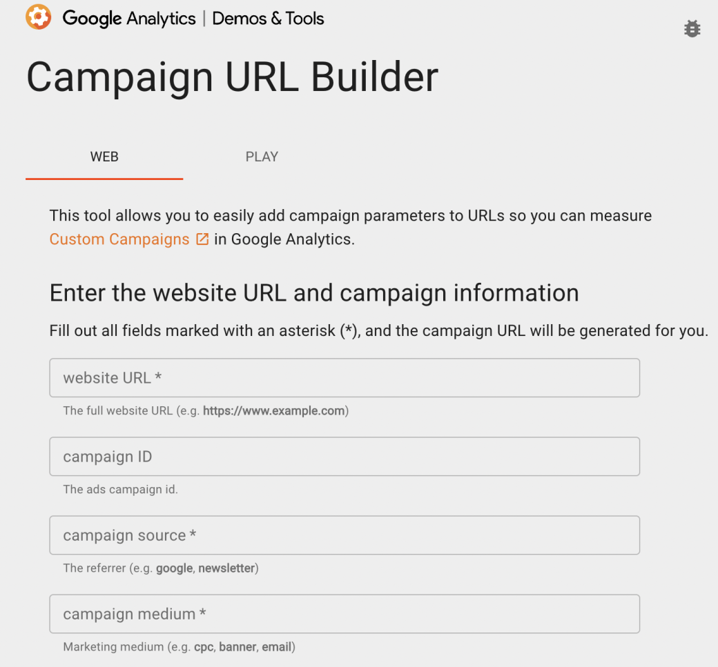
Task: Click inside the website URL field
Action: pyautogui.click(x=344, y=377)
